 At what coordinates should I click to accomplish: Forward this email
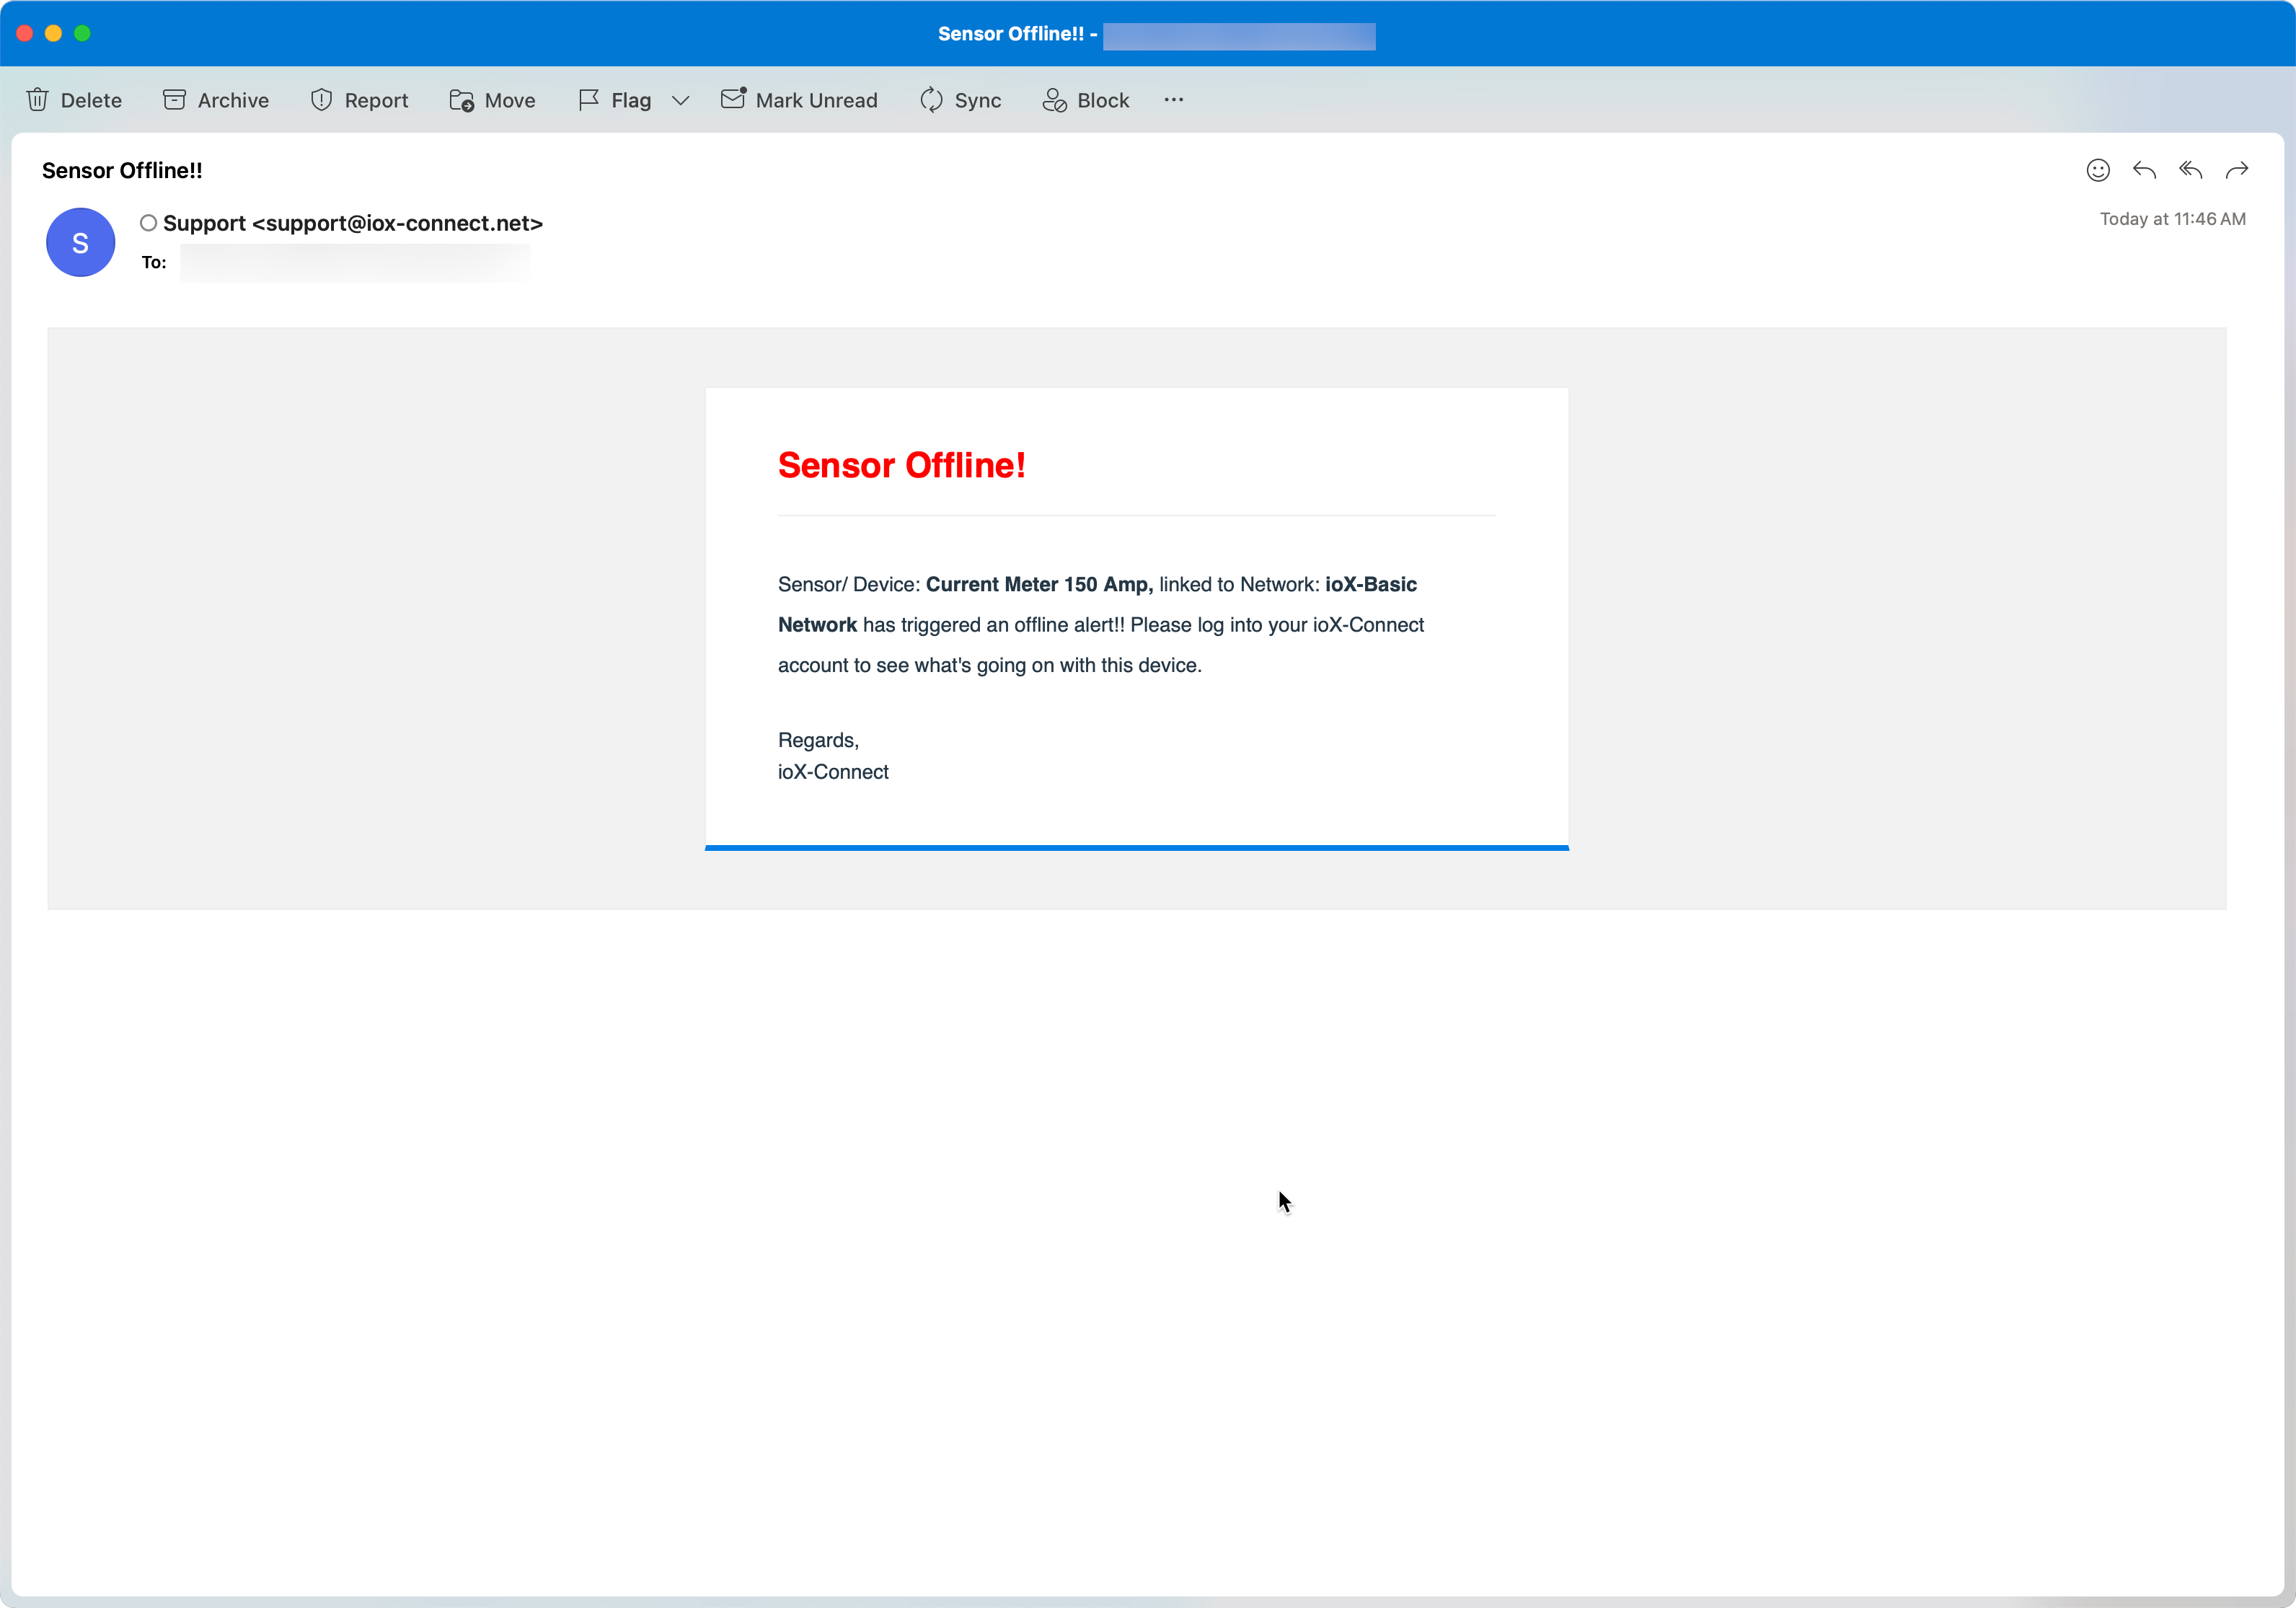click(x=2237, y=170)
